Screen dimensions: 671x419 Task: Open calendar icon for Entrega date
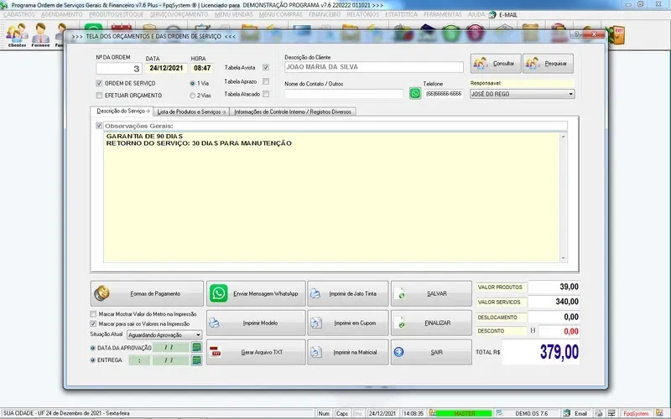click(x=196, y=360)
